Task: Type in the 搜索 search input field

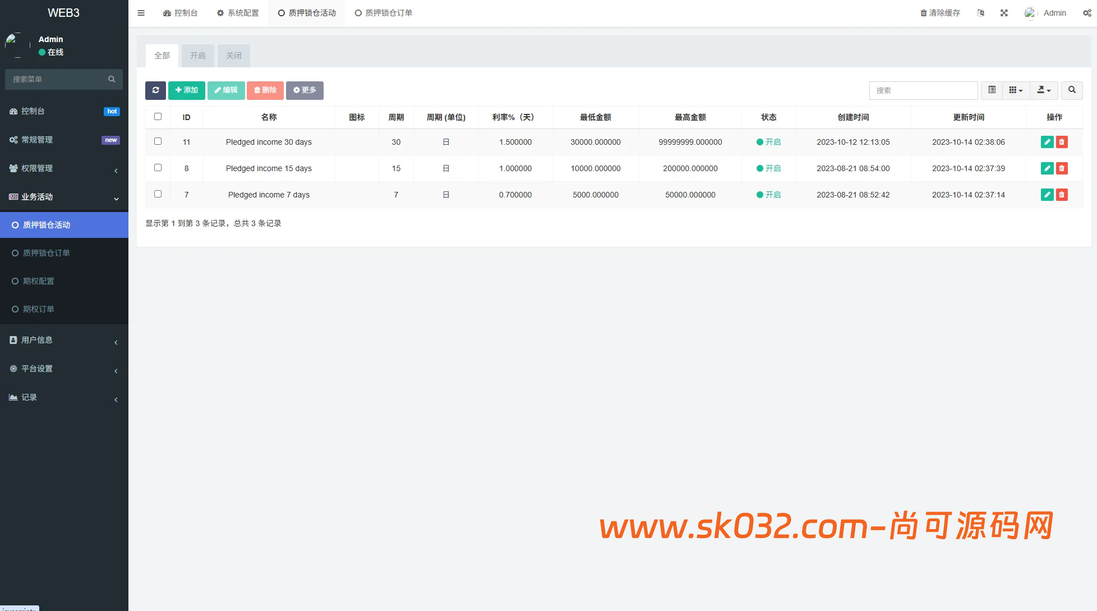Action: (x=923, y=90)
